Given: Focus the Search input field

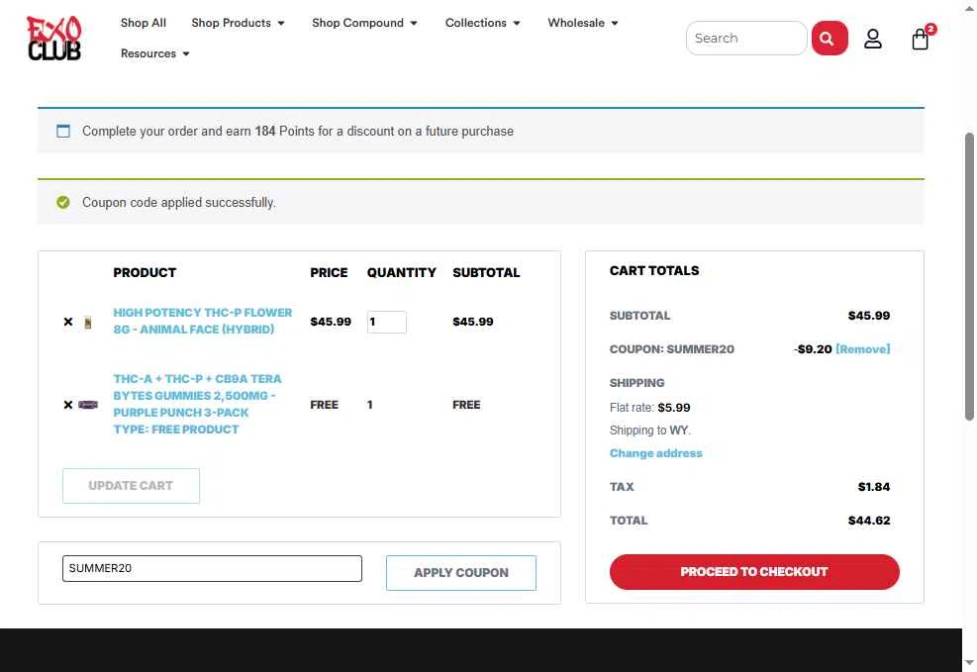Looking at the screenshot, I should [x=746, y=38].
